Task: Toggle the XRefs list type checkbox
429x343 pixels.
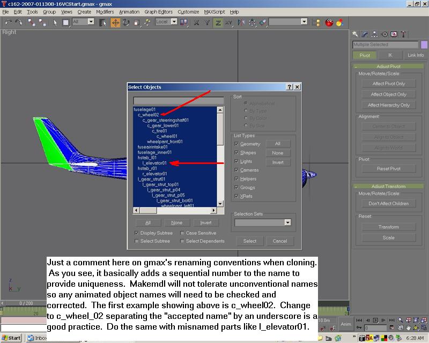Action: (236, 196)
